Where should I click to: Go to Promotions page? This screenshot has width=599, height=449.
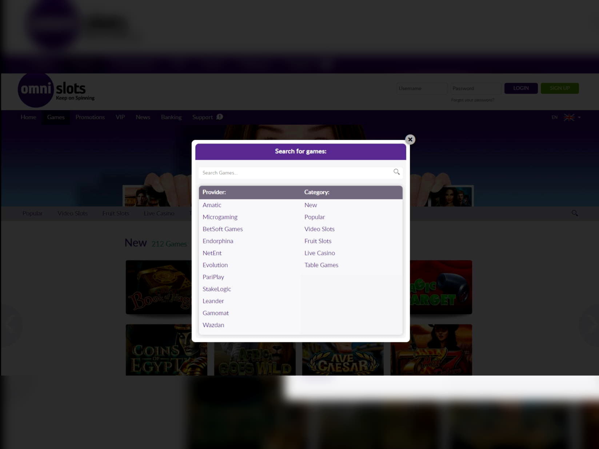coord(90,117)
